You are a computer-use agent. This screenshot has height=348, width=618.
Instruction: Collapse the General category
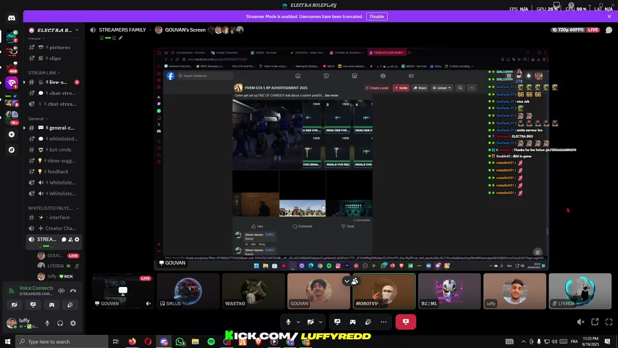coord(38,118)
